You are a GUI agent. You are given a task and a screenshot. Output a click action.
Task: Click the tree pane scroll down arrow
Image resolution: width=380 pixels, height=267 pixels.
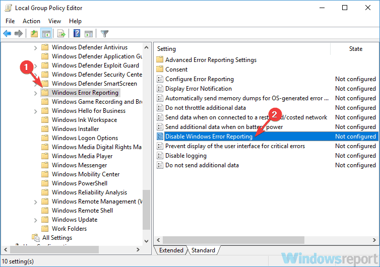pyautogui.click(x=146, y=241)
